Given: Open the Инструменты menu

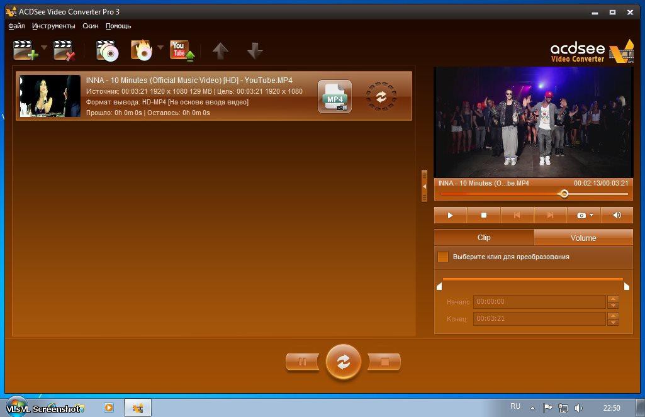Looking at the screenshot, I should 53,26.
